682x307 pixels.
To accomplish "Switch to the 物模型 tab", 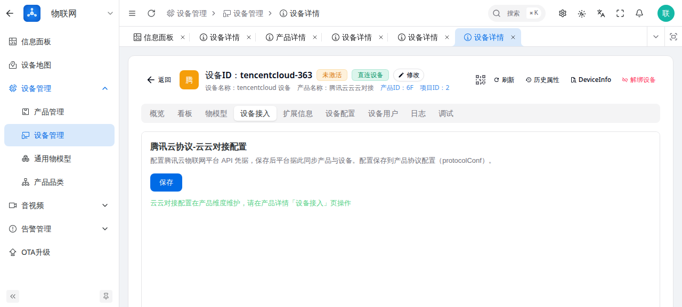I will click(216, 113).
